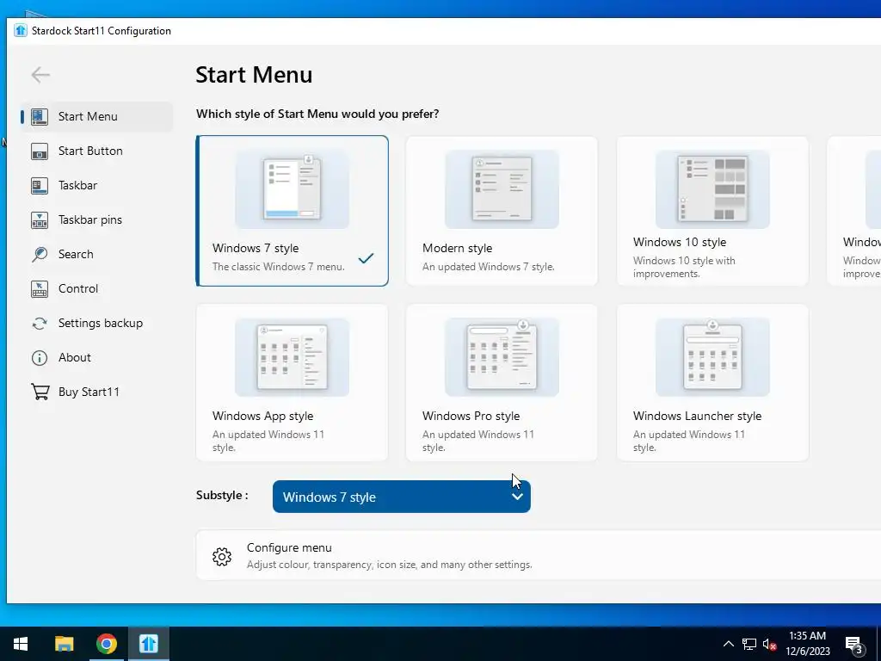The height and width of the screenshot is (661, 881).
Task: Show hidden system tray icons
Action: 728,644
